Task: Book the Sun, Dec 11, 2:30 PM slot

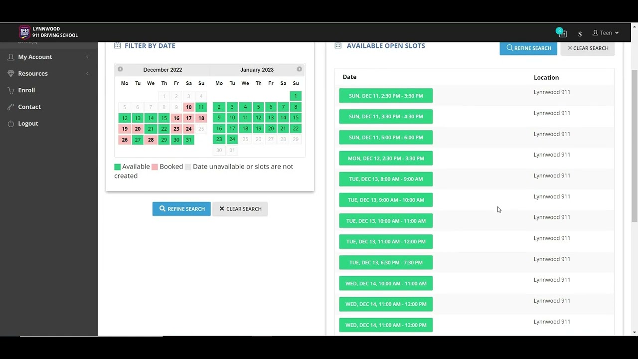Action: pyautogui.click(x=386, y=96)
